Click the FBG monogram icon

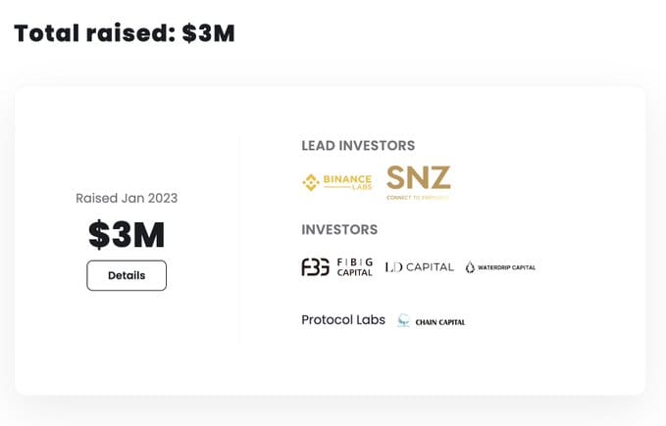point(316,267)
